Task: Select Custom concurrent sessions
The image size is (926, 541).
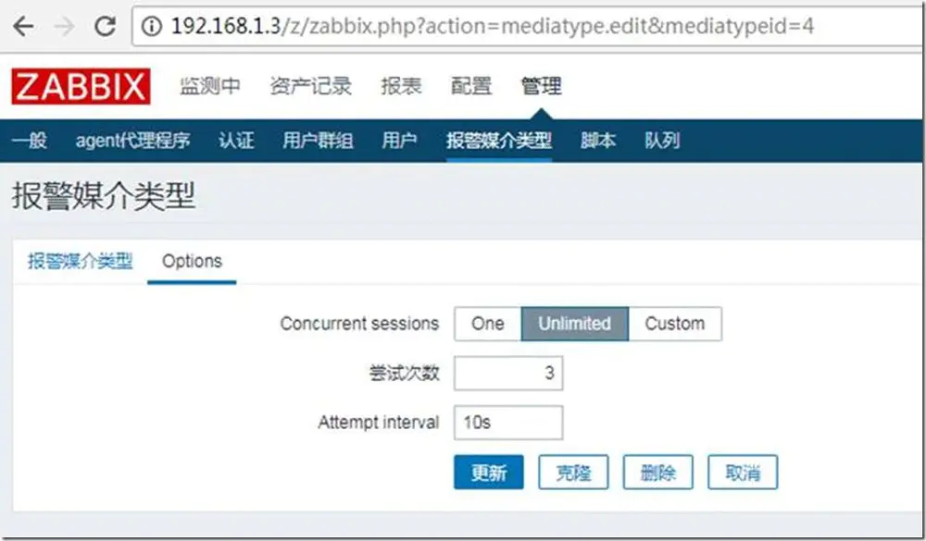Action: click(675, 324)
